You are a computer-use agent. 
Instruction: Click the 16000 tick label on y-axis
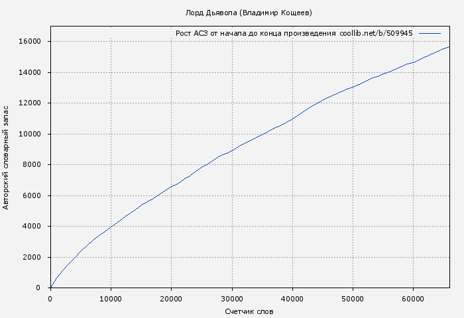pyautogui.click(x=30, y=41)
